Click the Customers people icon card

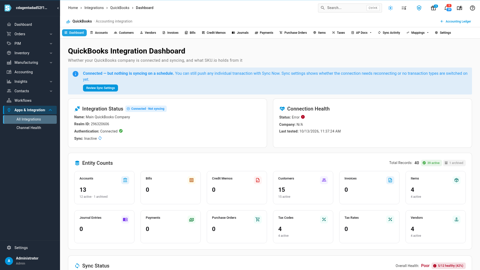[x=324, y=180]
